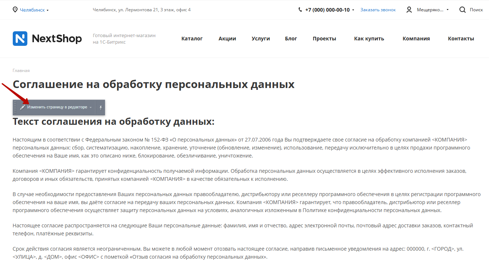The height and width of the screenshot is (267, 489).
Task: Expand the Мещеряко… account dropdown
Action: [447, 10]
